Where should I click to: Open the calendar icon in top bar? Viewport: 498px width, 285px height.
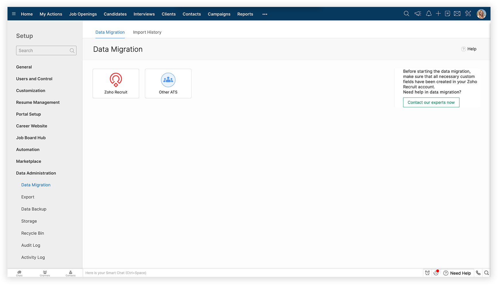pyautogui.click(x=447, y=14)
